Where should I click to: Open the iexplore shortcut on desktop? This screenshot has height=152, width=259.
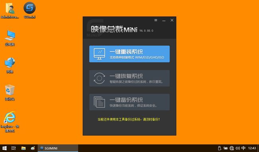pyautogui.click(x=10, y=122)
